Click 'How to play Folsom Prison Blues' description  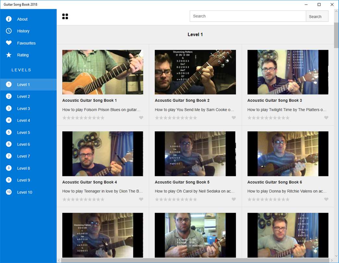(x=101, y=110)
